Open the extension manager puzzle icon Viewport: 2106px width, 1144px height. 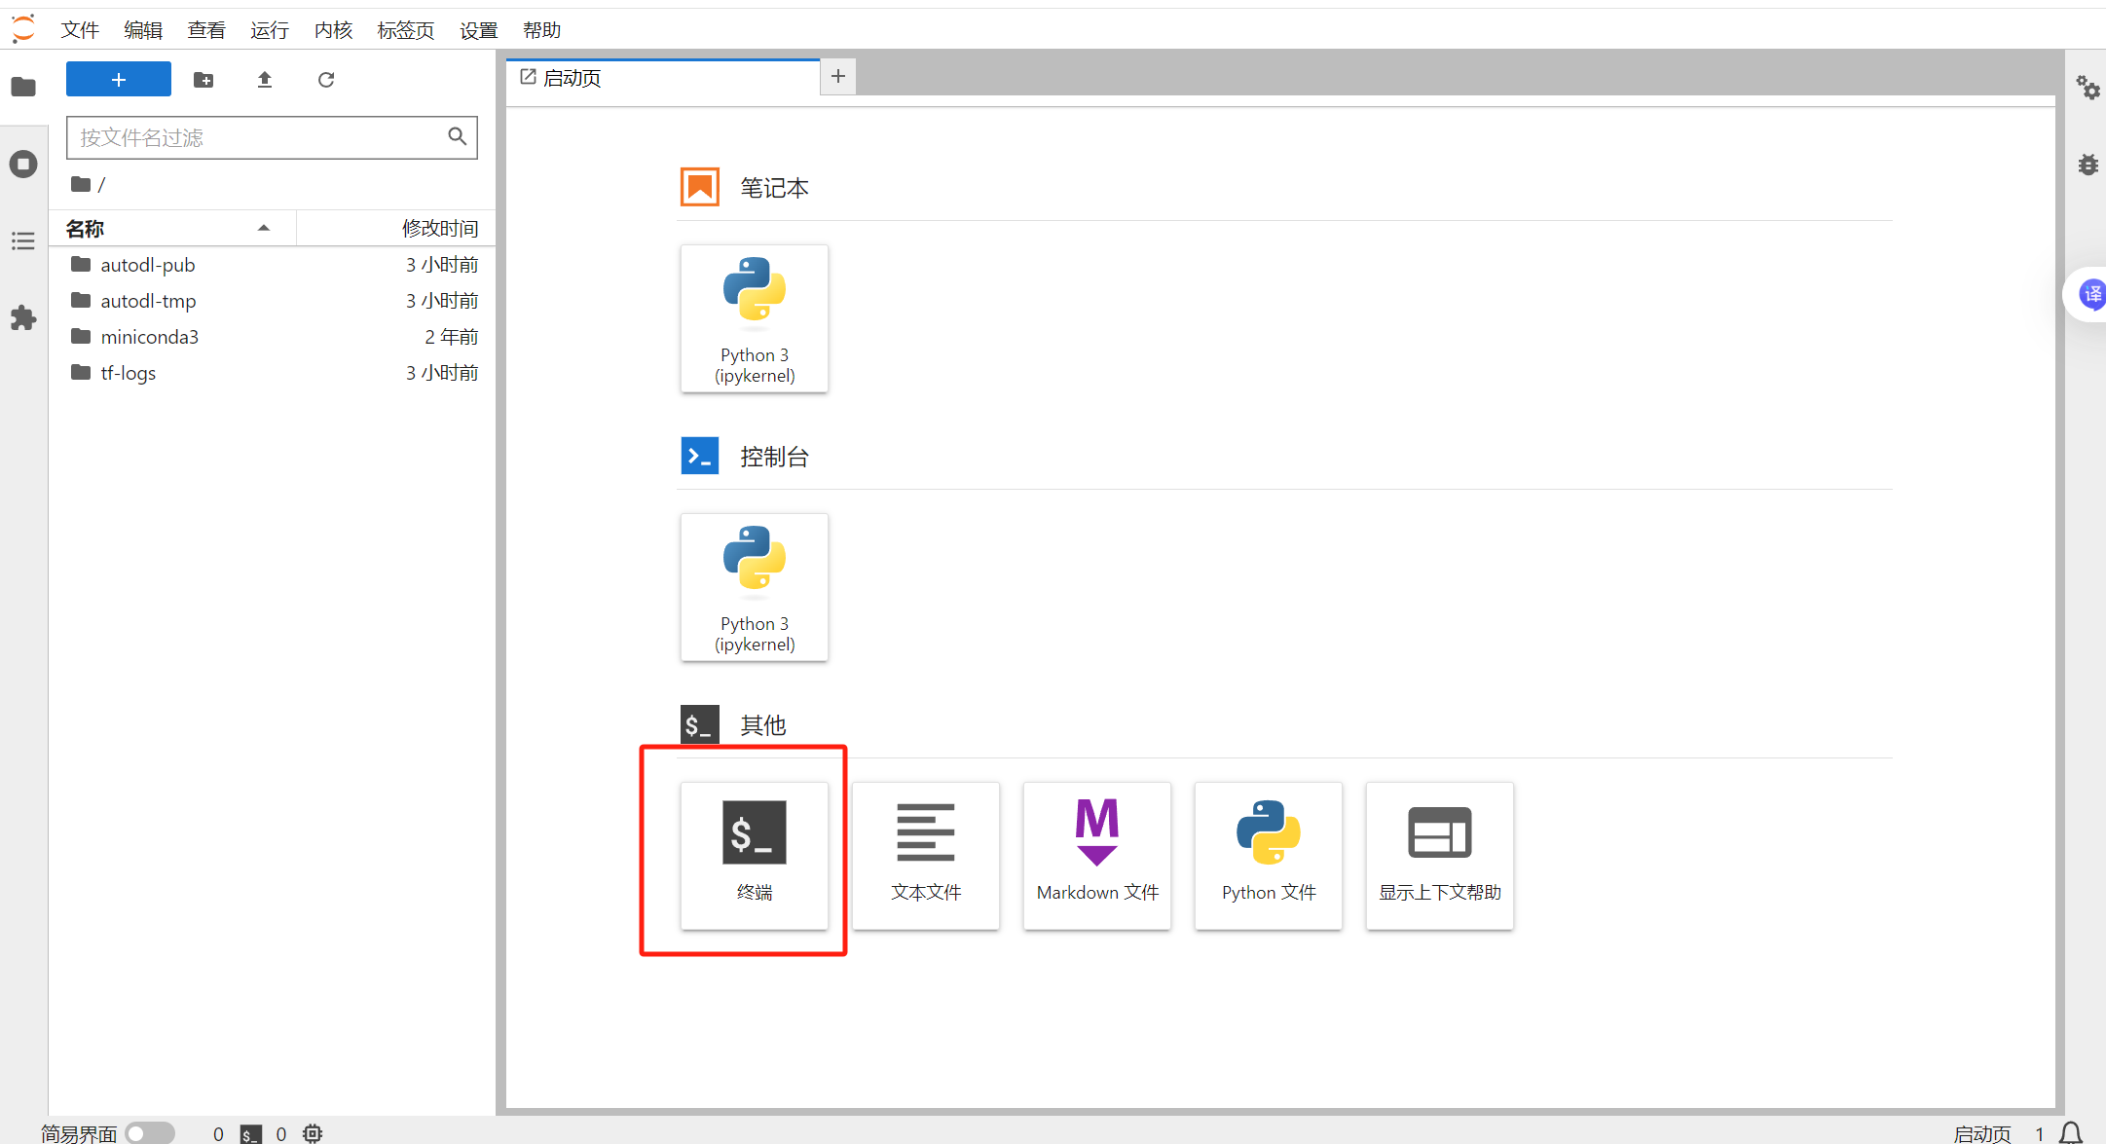[x=23, y=317]
